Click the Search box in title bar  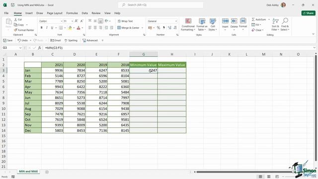click(160, 5)
